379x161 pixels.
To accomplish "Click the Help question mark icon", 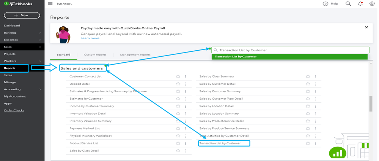I will point(325,4).
